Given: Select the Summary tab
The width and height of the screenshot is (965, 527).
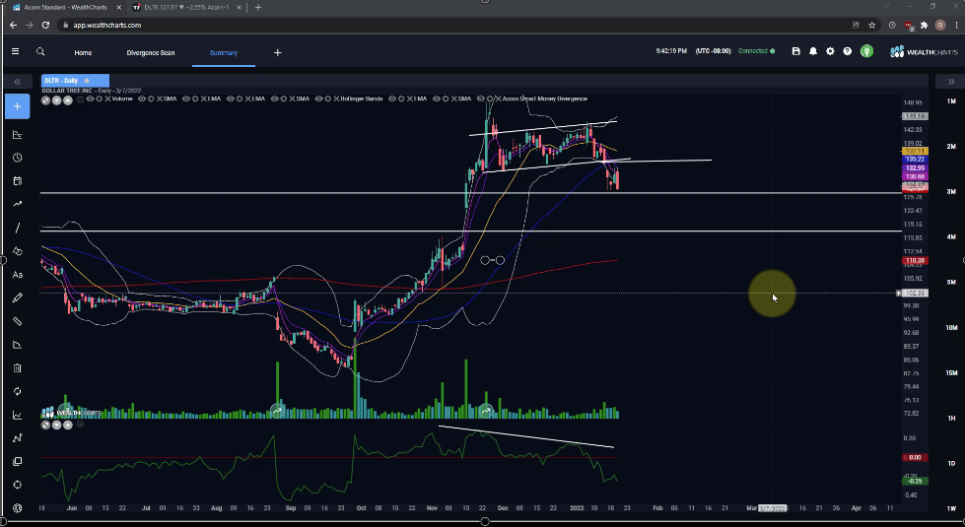Looking at the screenshot, I should [224, 53].
